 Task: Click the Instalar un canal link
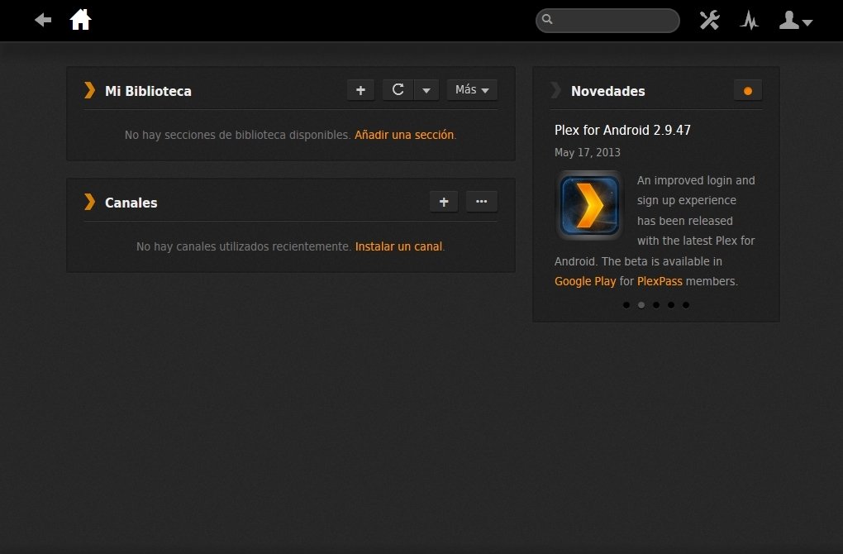(x=399, y=246)
